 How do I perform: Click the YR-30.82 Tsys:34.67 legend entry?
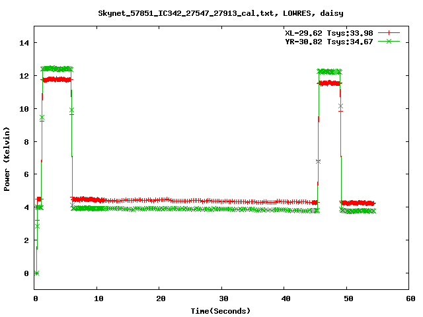pyautogui.click(x=329, y=42)
